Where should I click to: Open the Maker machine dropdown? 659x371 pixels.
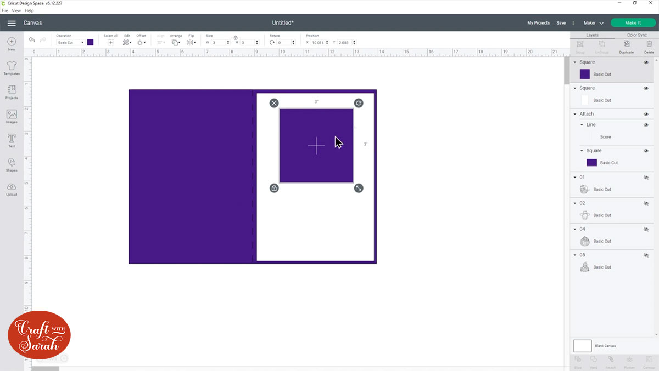pos(594,23)
